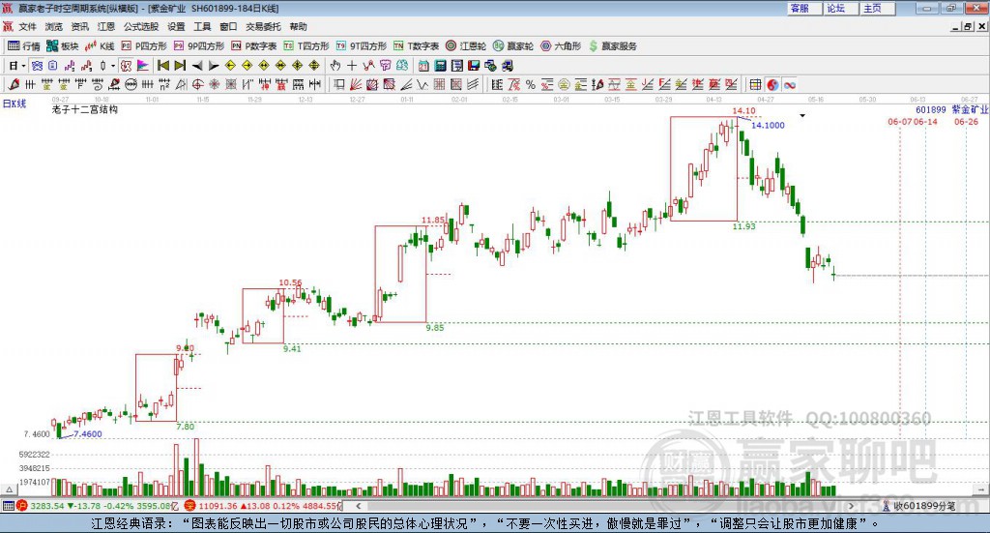Open the 六角形 hexagon tool
The image size is (990, 533).
[x=561, y=46]
